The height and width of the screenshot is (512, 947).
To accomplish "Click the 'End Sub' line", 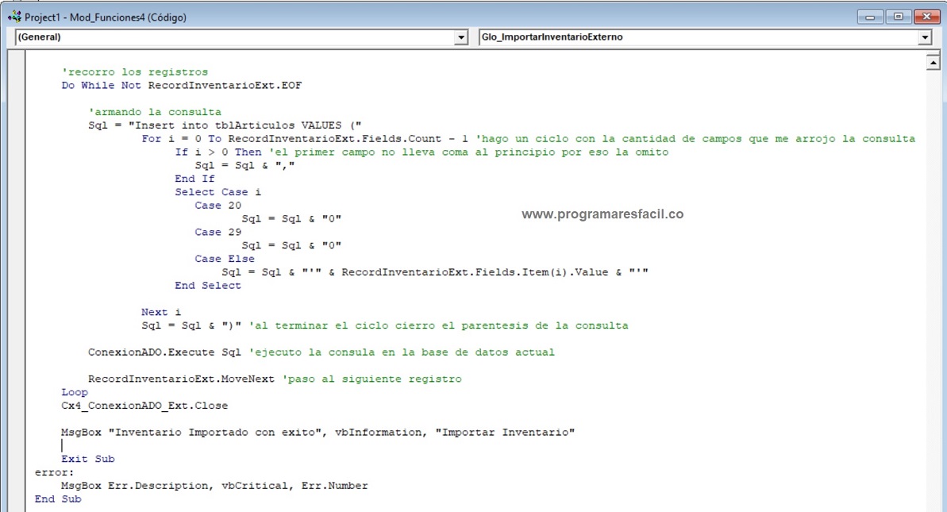I will coord(58,499).
